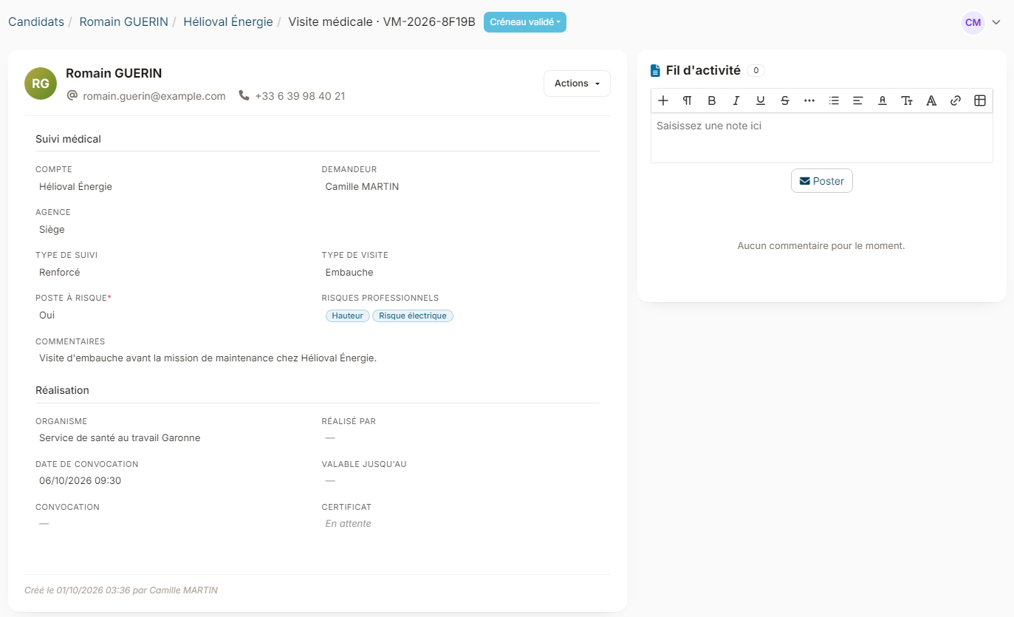1014x617 pixels.
Task: Toggle strikethrough formatting in note editor
Action: click(x=785, y=100)
